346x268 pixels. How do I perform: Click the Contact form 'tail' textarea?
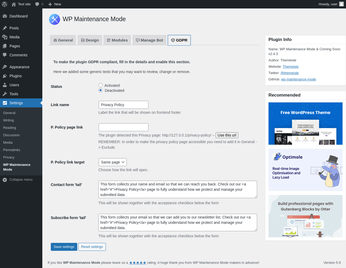(x=178, y=189)
